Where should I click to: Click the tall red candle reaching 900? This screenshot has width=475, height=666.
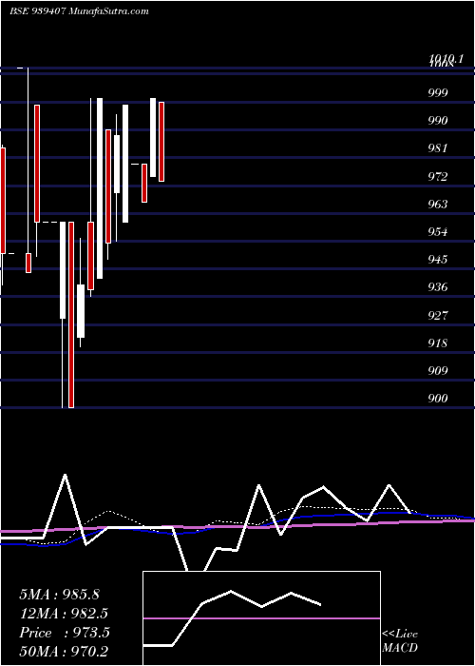click(x=71, y=315)
